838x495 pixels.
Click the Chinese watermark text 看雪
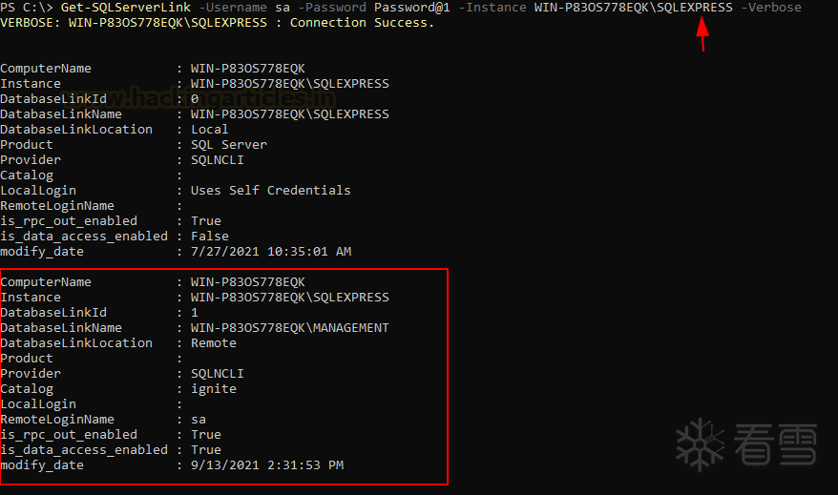(x=777, y=445)
